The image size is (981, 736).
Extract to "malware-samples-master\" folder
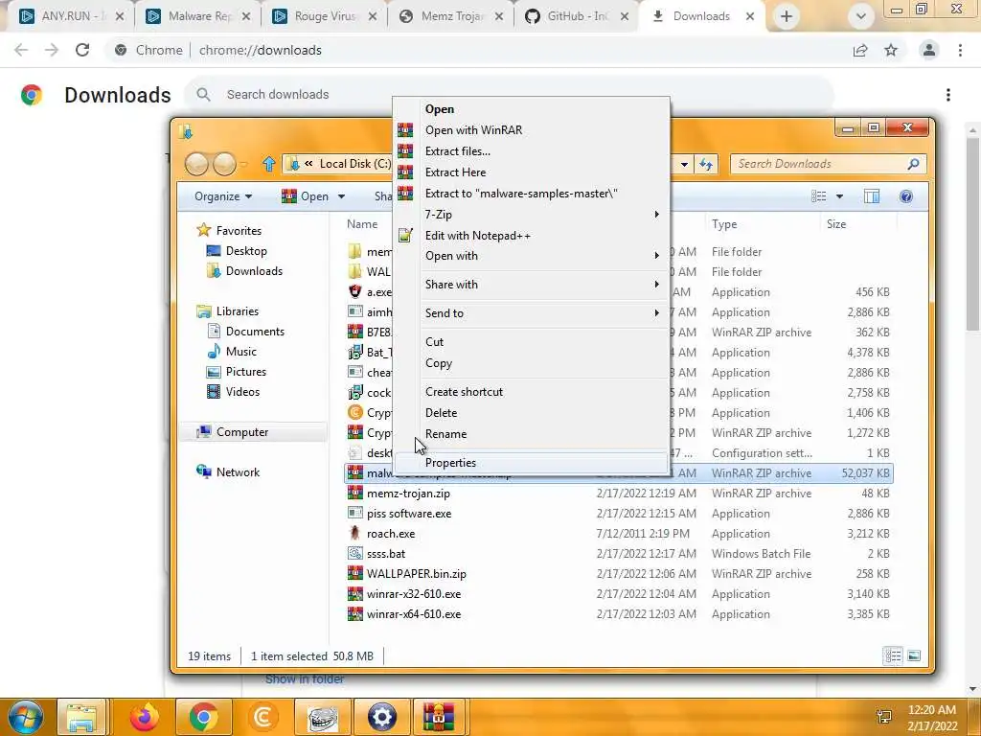(521, 194)
